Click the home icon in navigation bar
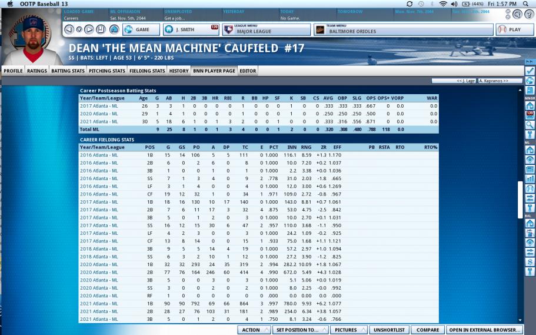The image size is (536, 335). click(x=114, y=29)
